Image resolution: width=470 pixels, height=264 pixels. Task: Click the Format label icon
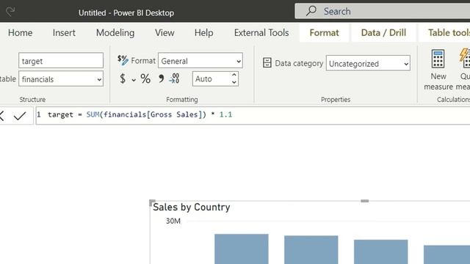tap(123, 60)
